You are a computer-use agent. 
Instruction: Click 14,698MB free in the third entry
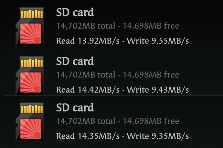tap(151, 121)
